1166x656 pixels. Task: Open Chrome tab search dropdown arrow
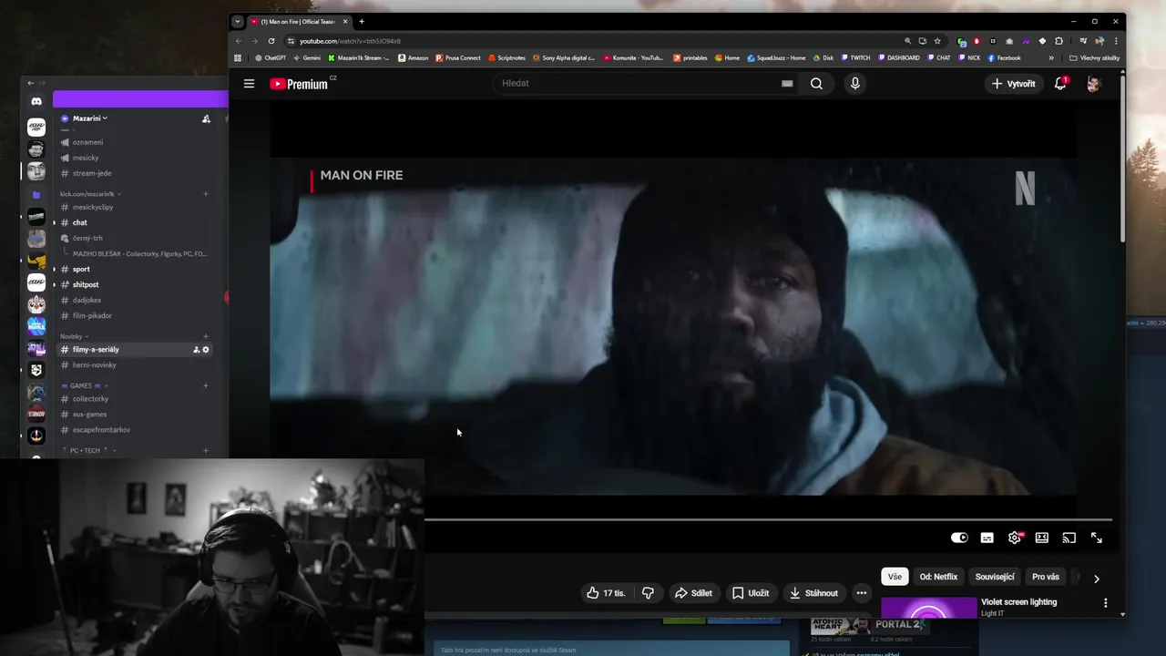click(x=238, y=21)
